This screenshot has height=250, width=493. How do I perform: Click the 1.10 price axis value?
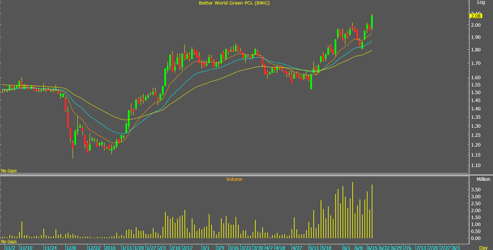point(476,165)
